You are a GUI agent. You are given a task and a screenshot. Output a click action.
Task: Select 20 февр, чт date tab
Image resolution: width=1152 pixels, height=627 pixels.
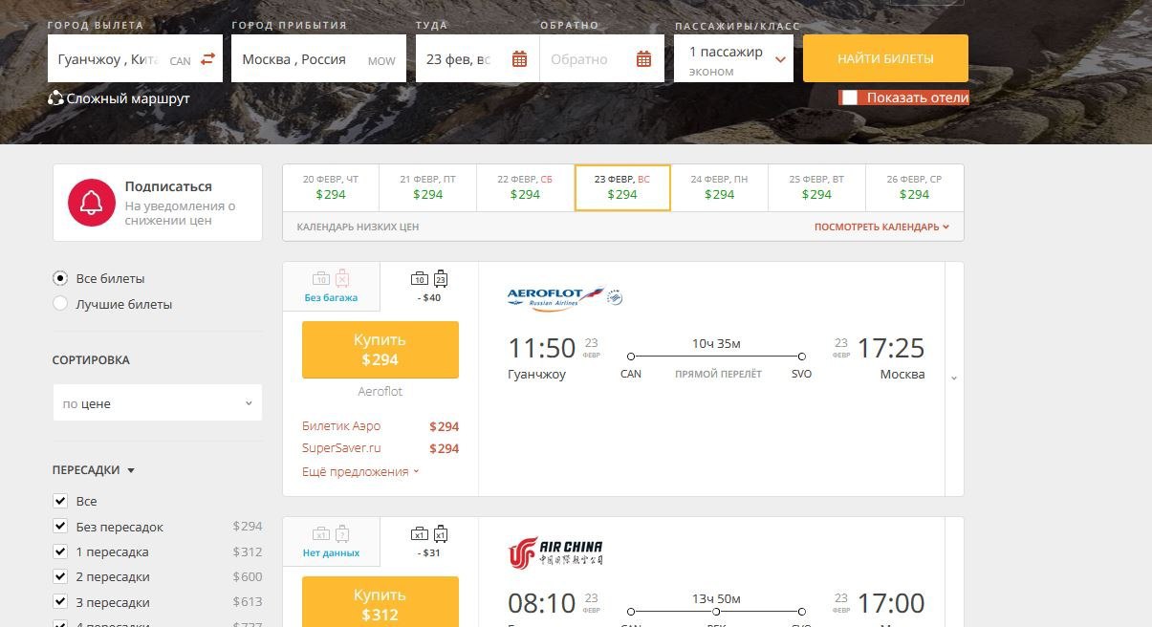pyautogui.click(x=331, y=187)
